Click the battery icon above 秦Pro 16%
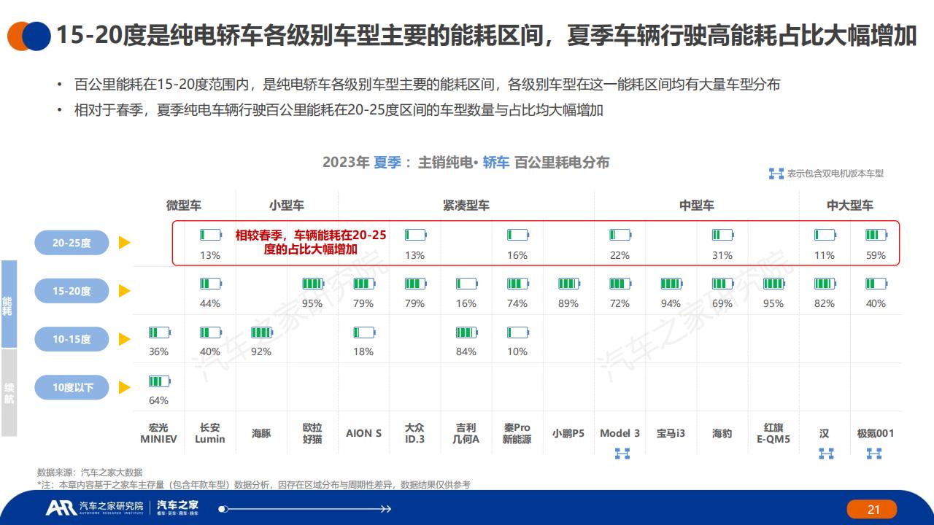 (517, 235)
